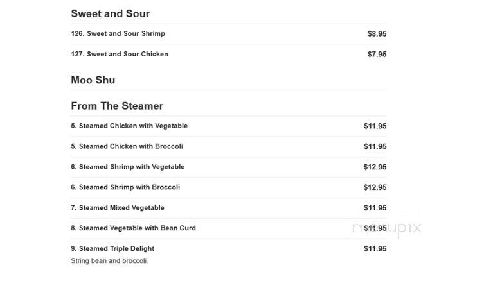
Task: Click the menupix watermark logo
Action: pos(386,229)
